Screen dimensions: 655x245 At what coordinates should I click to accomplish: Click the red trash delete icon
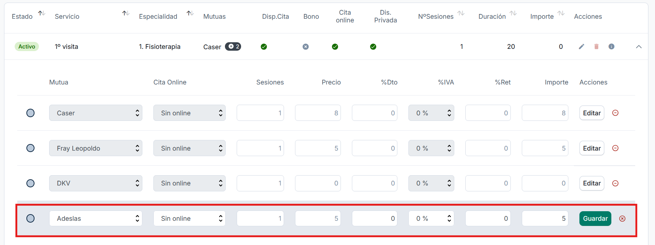point(596,47)
